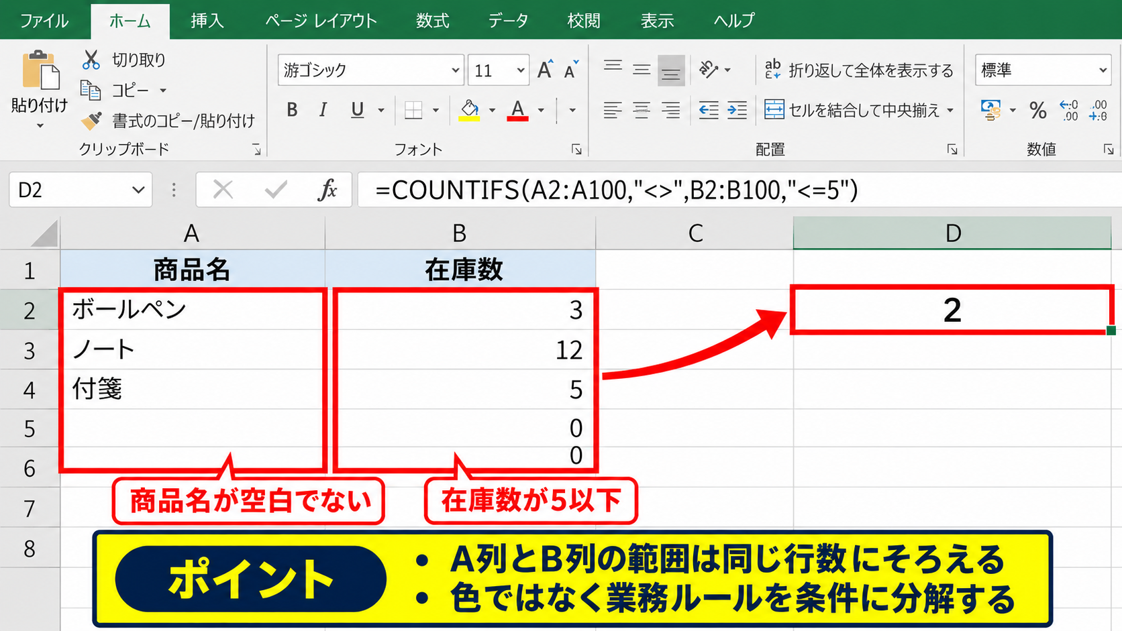
Task: Expand the フォント dialog launcher
Action: pyautogui.click(x=576, y=150)
